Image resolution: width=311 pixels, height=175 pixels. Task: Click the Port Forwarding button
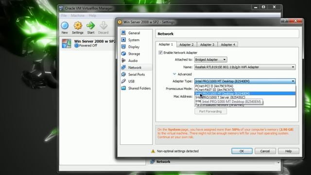click(210, 111)
